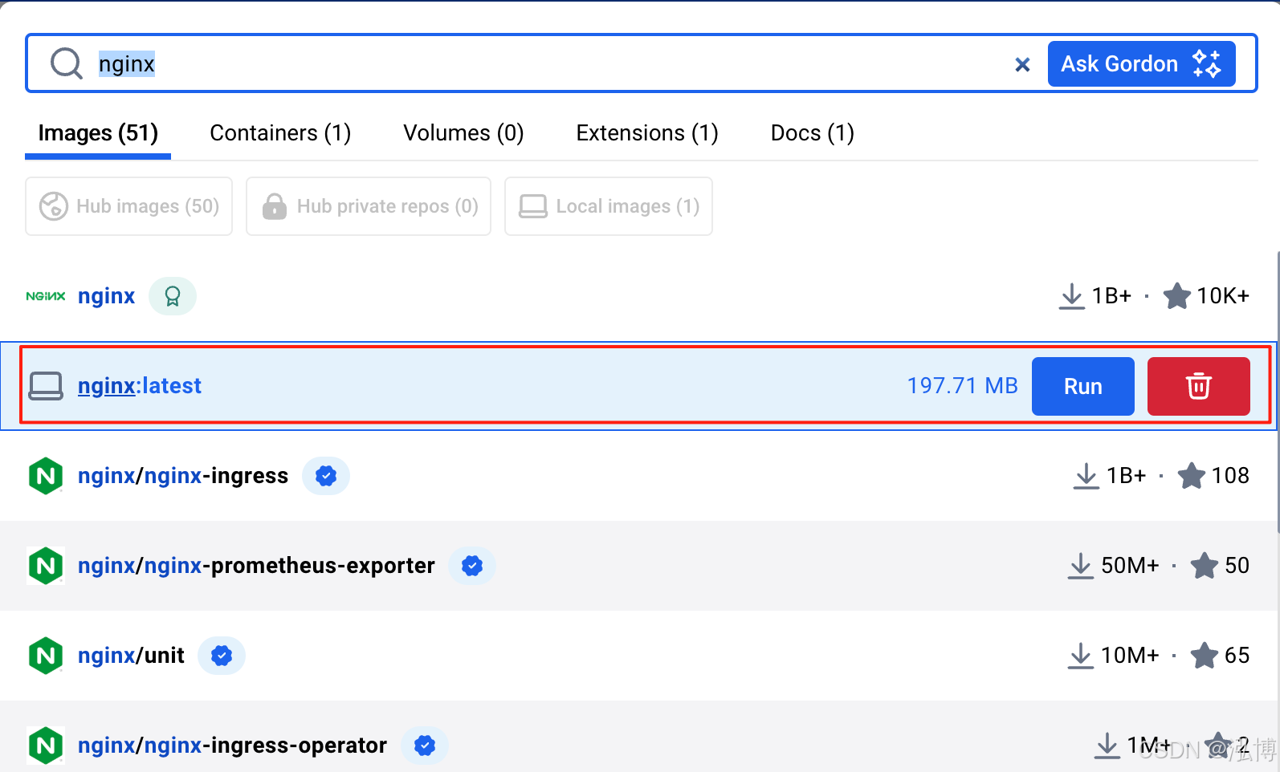Switch to the Extensions (1) tab
Screen dimensions: 1280x772
point(647,132)
